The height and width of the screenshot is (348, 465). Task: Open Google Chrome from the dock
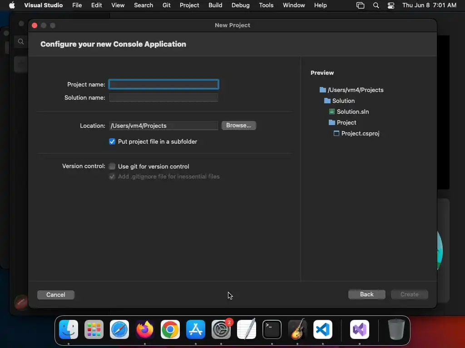(x=170, y=329)
